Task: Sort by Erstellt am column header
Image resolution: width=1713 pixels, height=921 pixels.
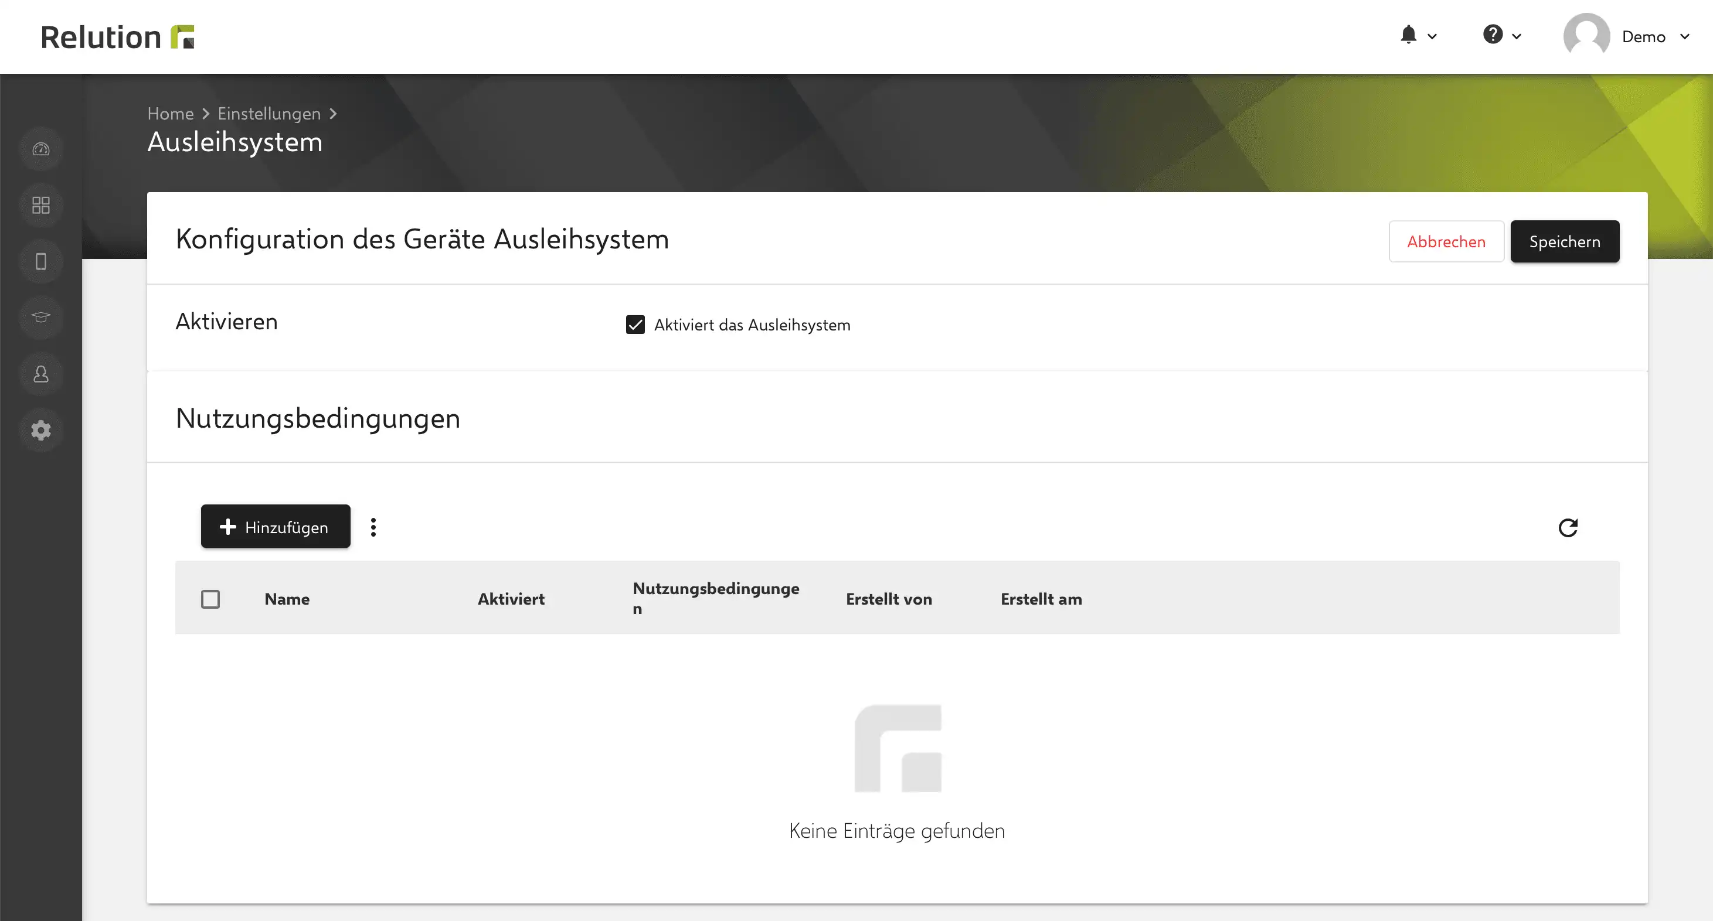Action: pyautogui.click(x=1041, y=599)
